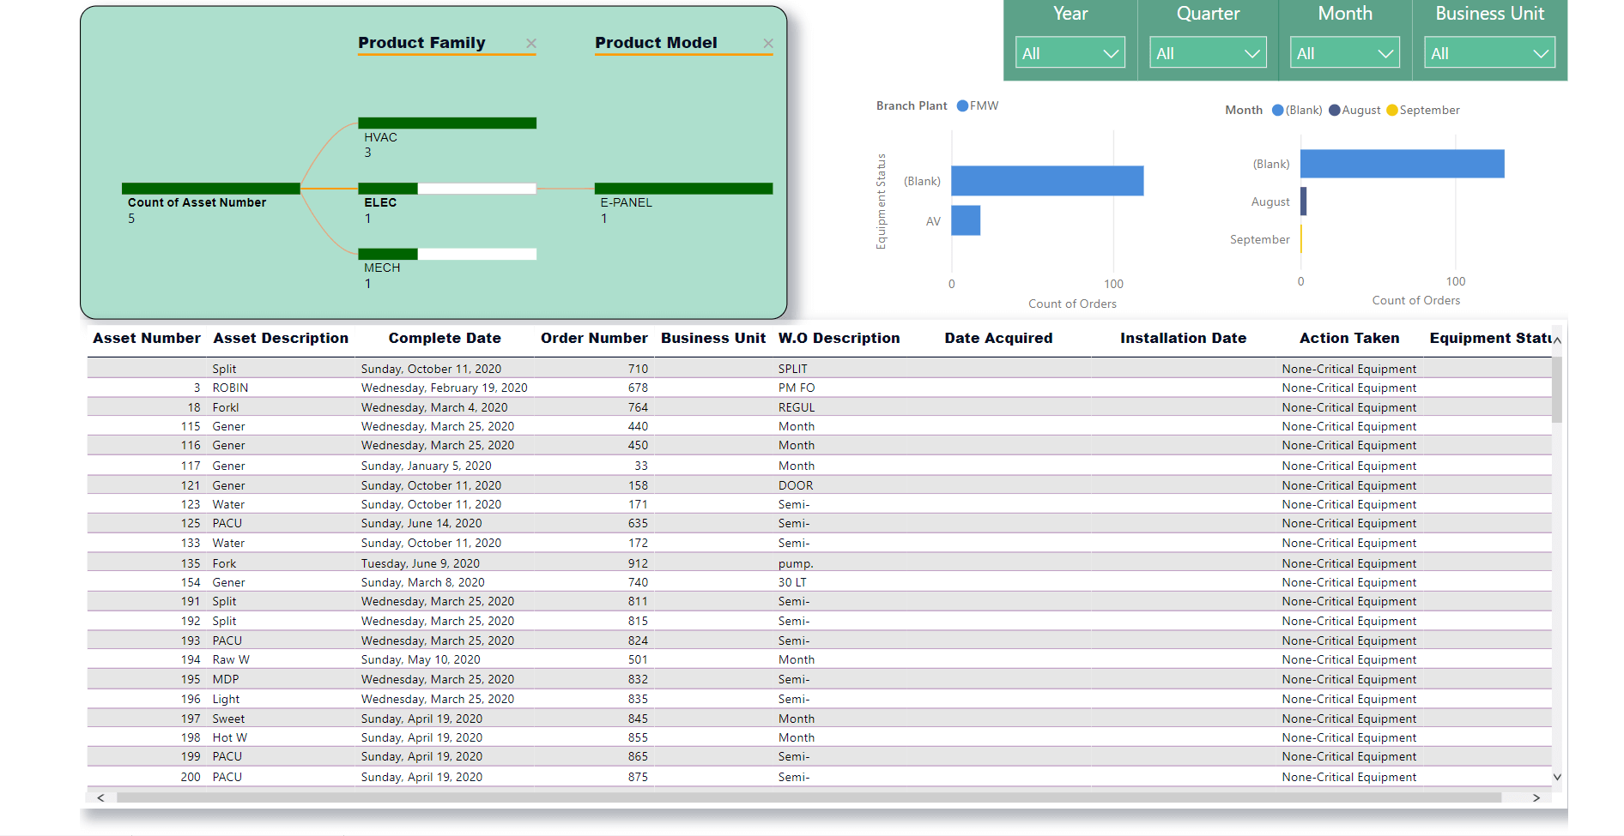Click the August legend marker
Viewport: 1624px width, 836px height.
click(x=1335, y=110)
